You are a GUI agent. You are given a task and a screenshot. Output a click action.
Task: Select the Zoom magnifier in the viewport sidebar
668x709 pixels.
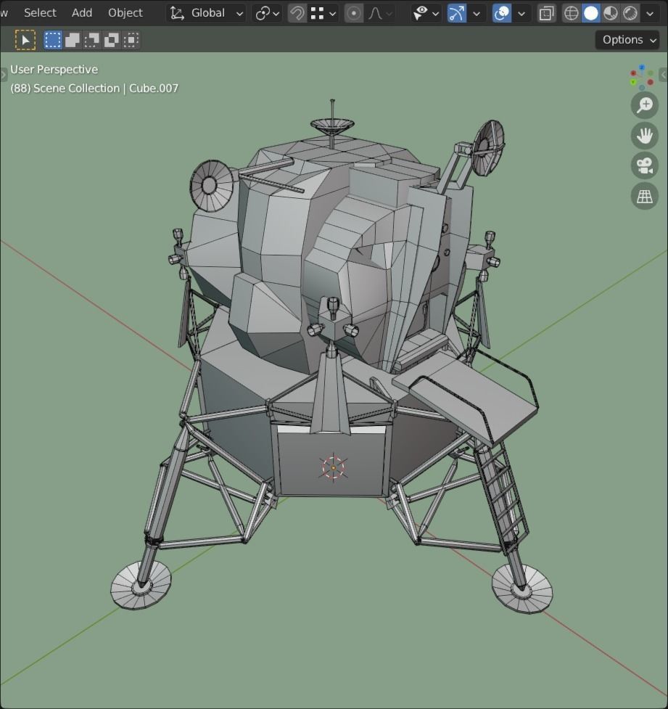click(x=644, y=104)
